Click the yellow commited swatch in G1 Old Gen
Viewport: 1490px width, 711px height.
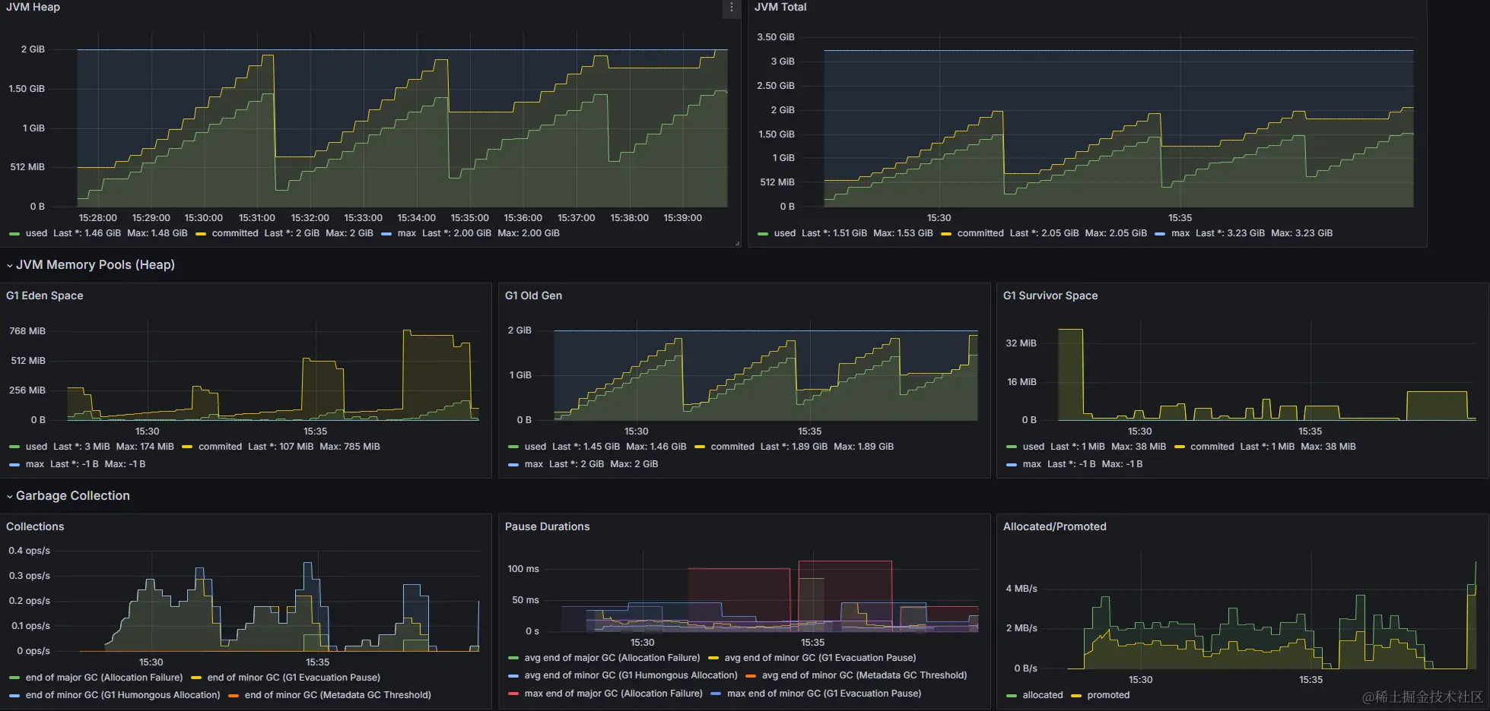pos(700,447)
